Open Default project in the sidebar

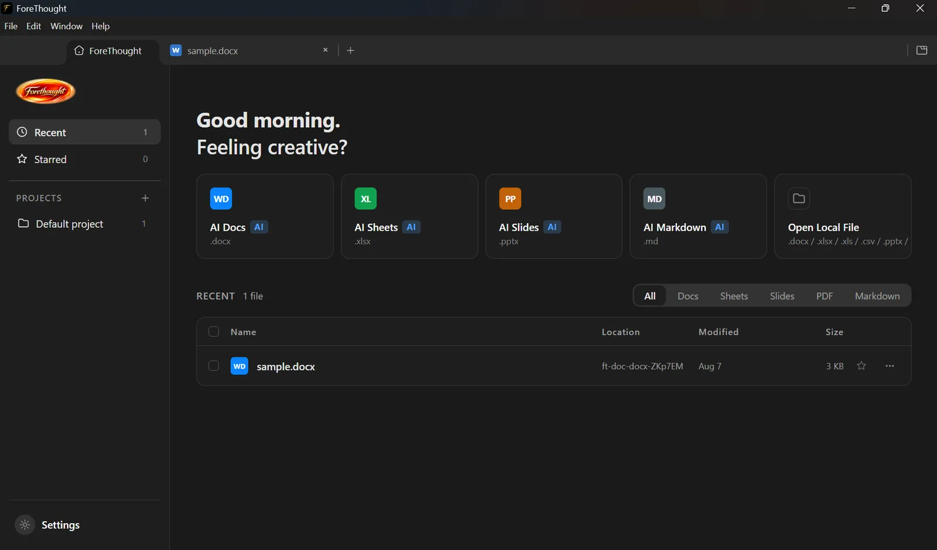(x=84, y=223)
